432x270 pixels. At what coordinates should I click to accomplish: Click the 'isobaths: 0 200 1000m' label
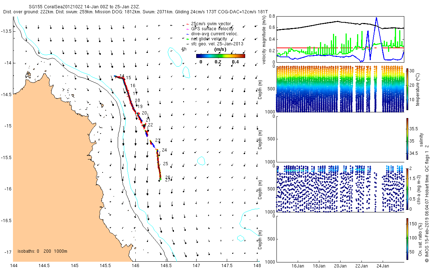(42, 251)
